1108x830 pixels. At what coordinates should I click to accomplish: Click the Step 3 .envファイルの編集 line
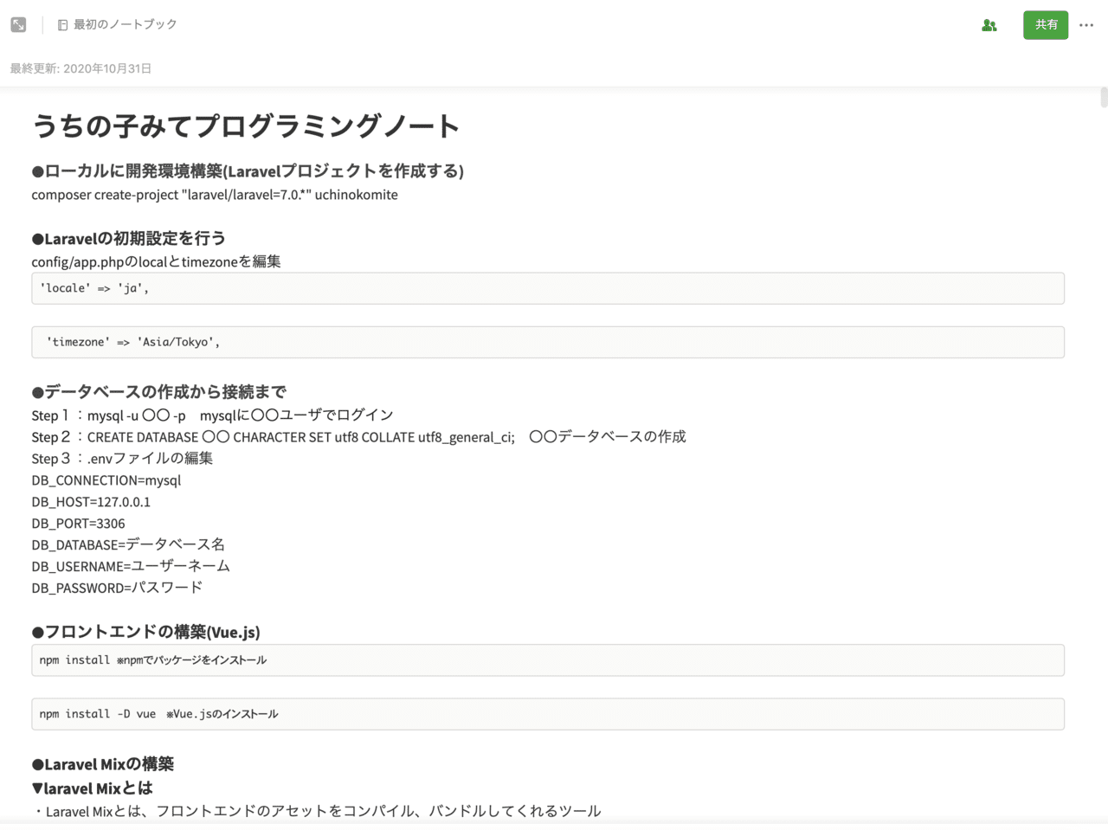tap(122, 459)
